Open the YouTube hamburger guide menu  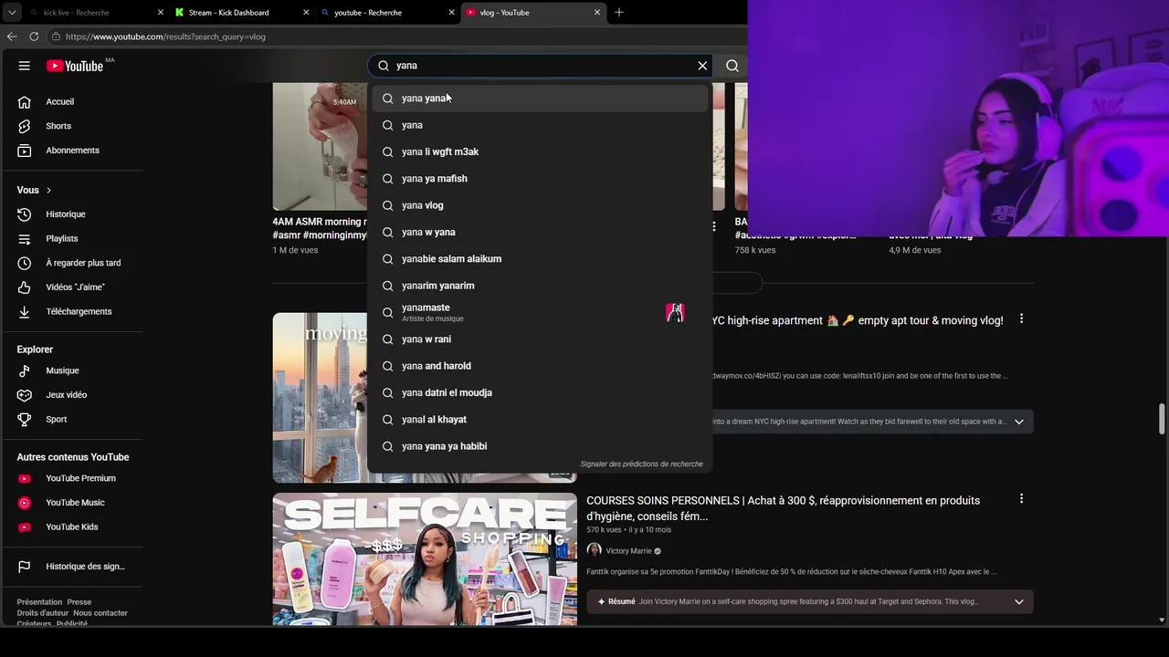25,66
